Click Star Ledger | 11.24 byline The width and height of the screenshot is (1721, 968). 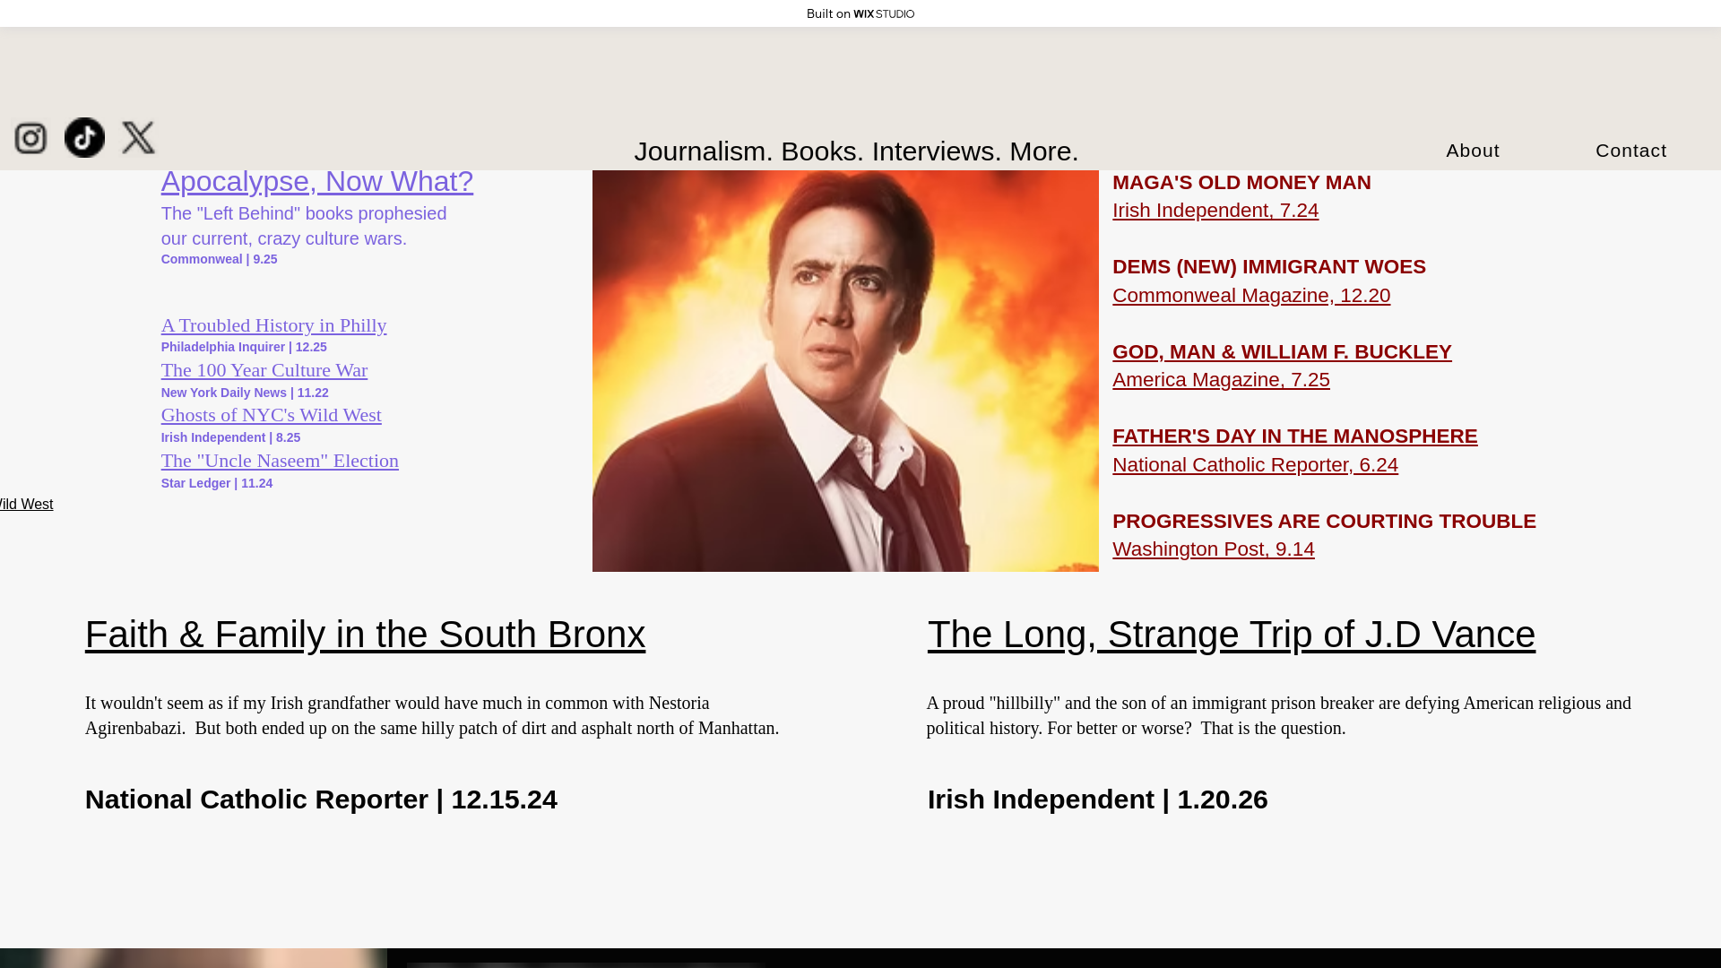coord(217,484)
